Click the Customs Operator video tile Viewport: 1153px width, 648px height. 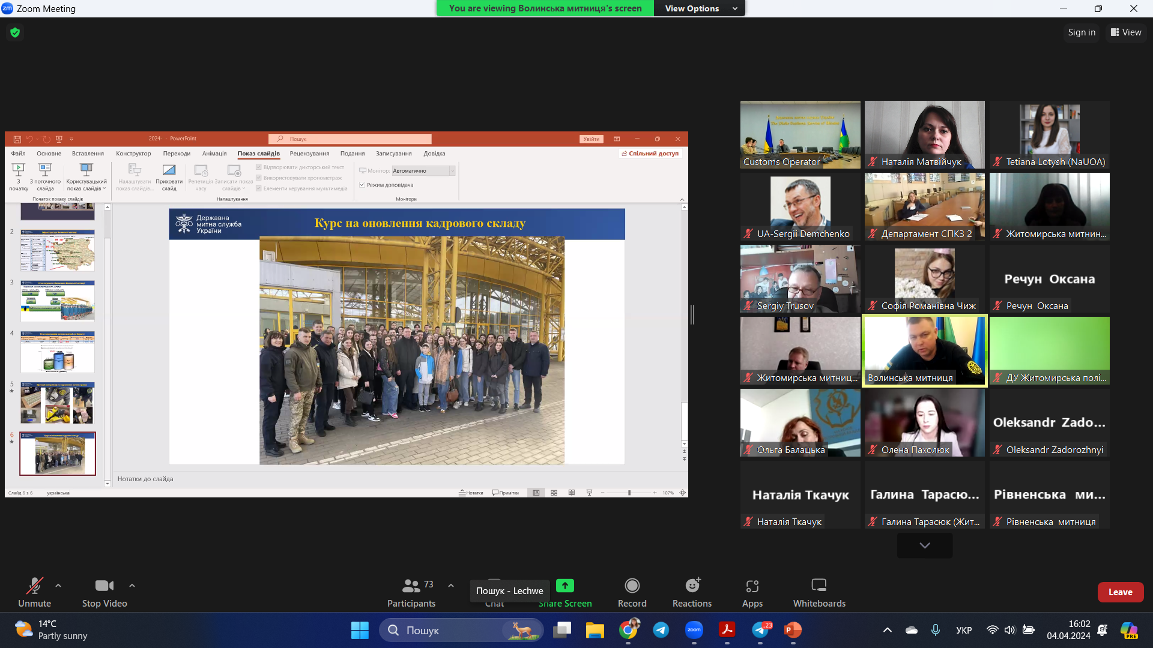(x=800, y=134)
